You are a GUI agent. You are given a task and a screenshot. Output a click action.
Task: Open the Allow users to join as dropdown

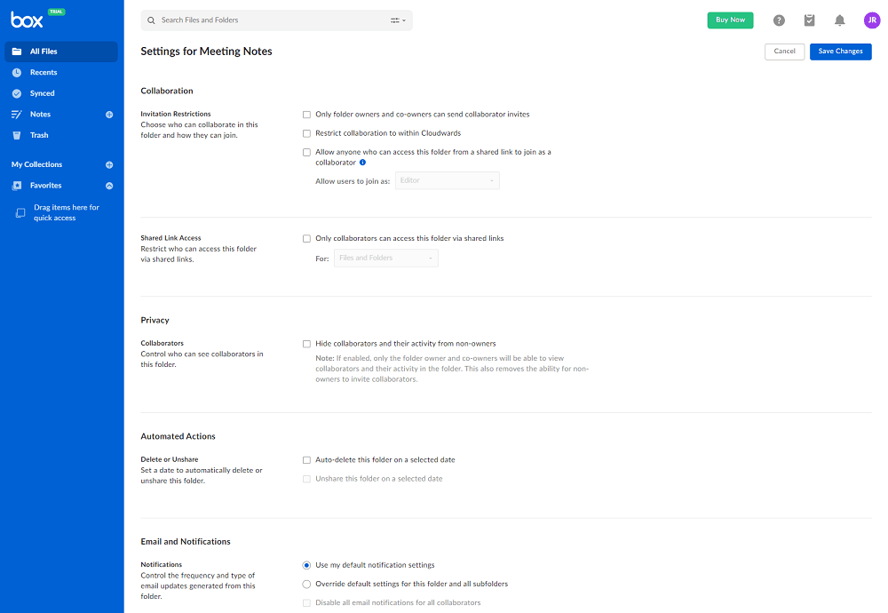point(448,180)
